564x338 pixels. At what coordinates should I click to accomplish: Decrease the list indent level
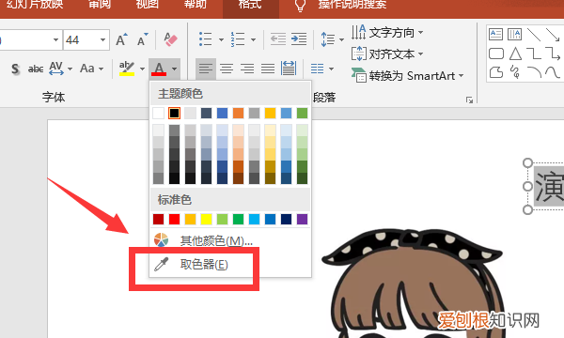pos(278,39)
